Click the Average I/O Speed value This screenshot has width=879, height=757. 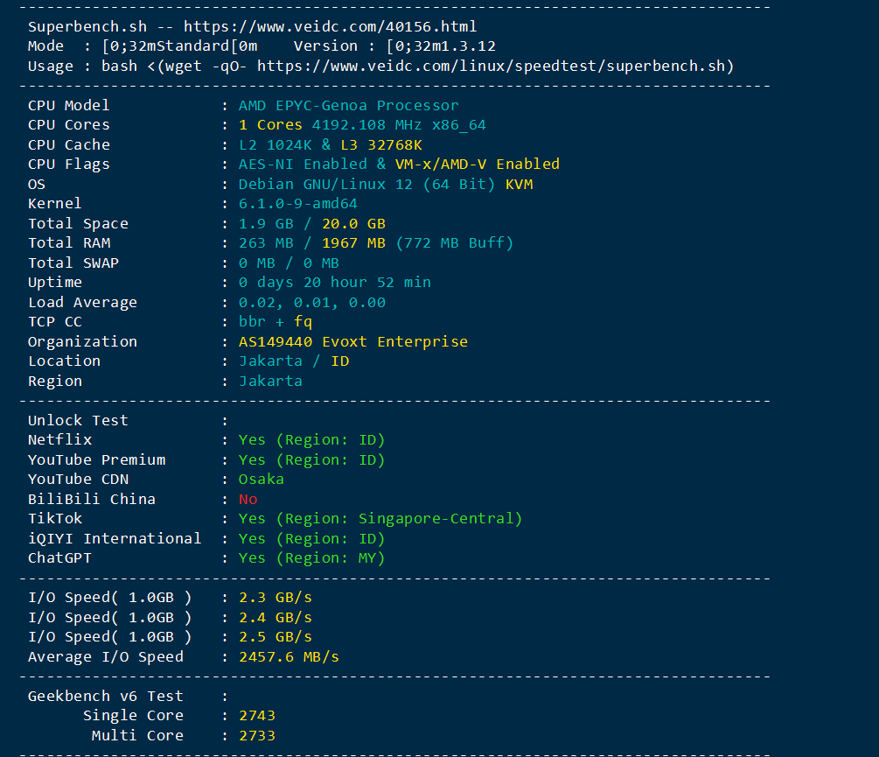coord(289,656)
